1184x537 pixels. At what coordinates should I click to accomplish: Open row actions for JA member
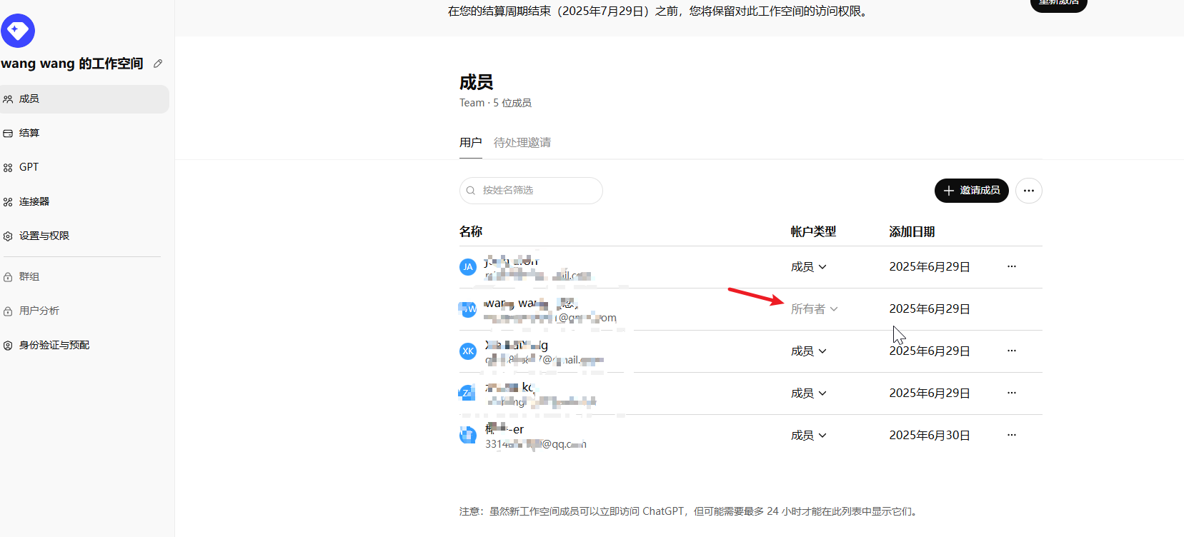[1011, 266]
